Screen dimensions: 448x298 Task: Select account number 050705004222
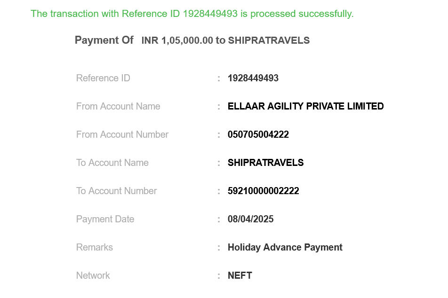click(258, 134)
